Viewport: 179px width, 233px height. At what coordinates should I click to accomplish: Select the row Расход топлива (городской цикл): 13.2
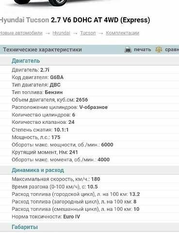pos(89,194)
